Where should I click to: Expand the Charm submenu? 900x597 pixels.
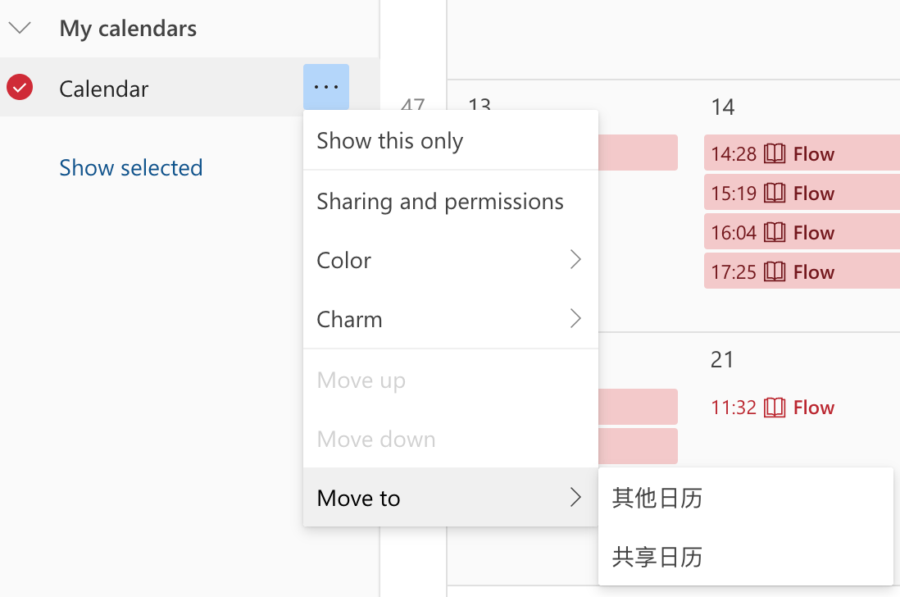tap(575, 319)
